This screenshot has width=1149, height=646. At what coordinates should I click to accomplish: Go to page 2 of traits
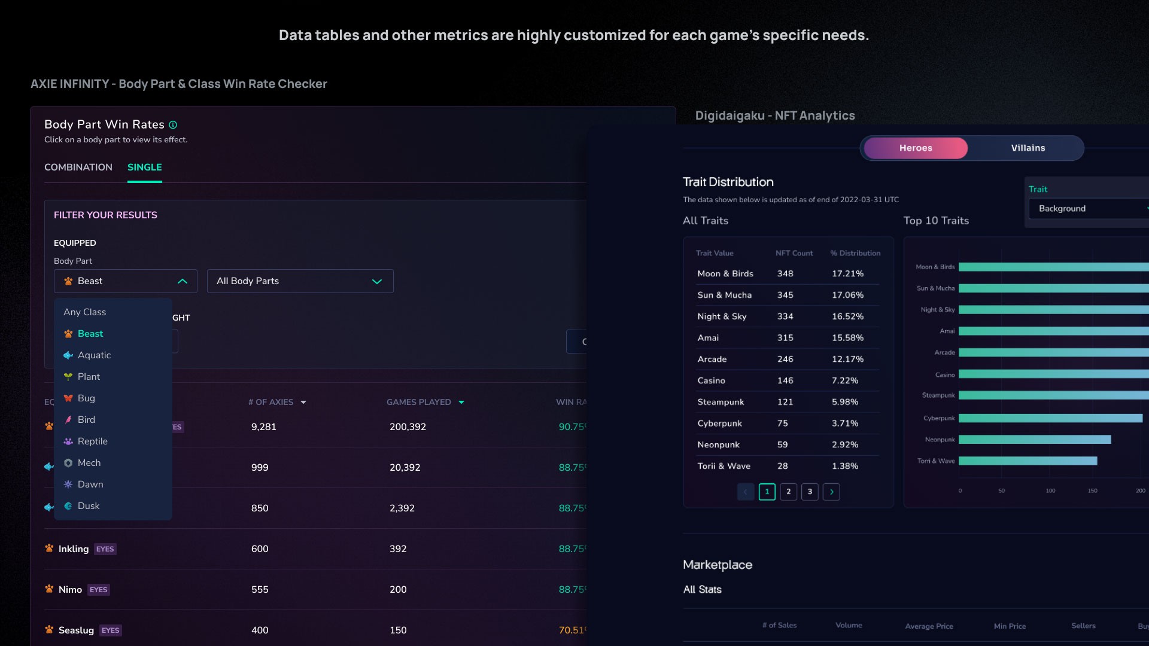pyautogui.click(x=788, y=492)
